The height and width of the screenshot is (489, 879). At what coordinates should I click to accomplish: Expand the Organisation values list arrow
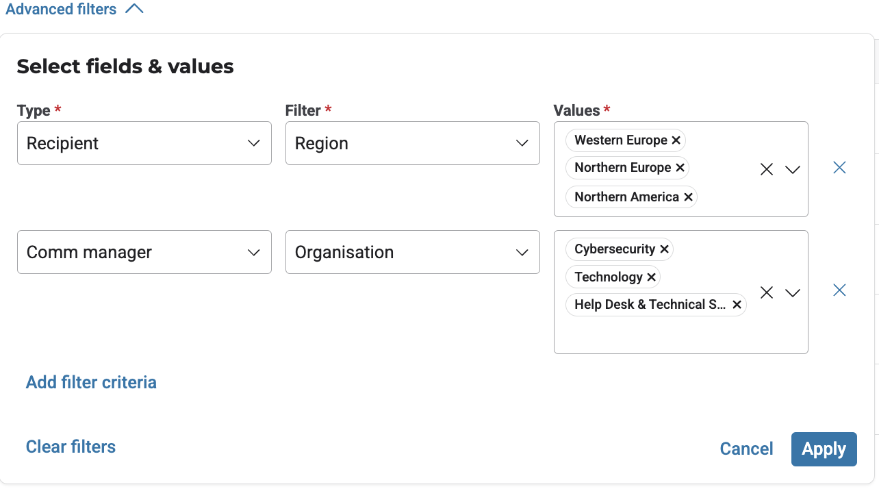coord(793,292)
